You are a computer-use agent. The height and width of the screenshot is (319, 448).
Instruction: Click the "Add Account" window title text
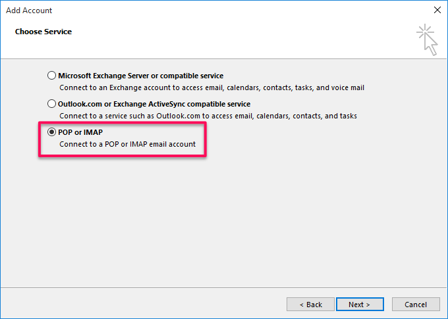(x=29, y=11)
